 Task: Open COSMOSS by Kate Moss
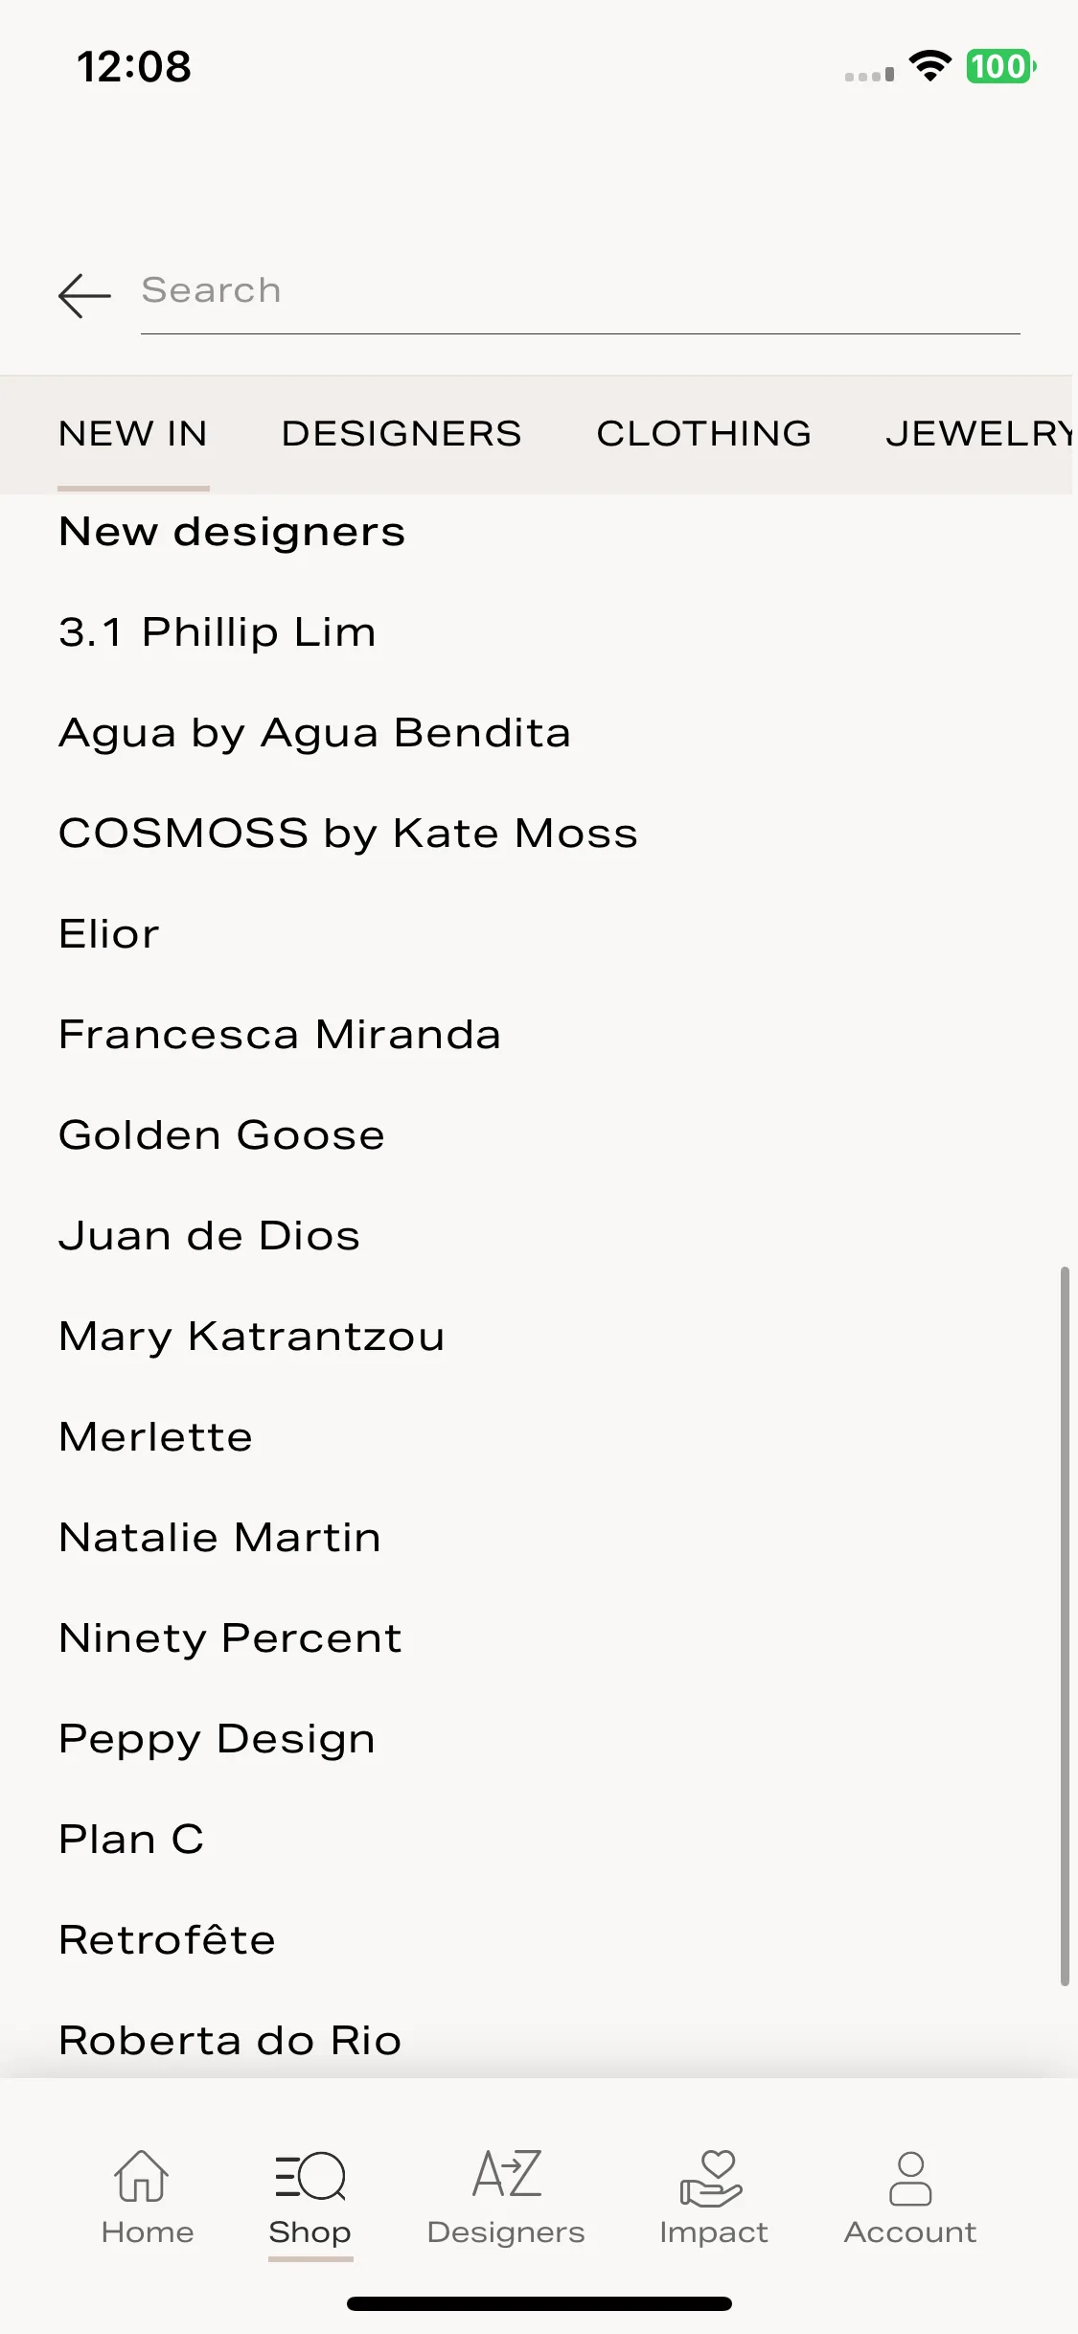click(348, 834)
